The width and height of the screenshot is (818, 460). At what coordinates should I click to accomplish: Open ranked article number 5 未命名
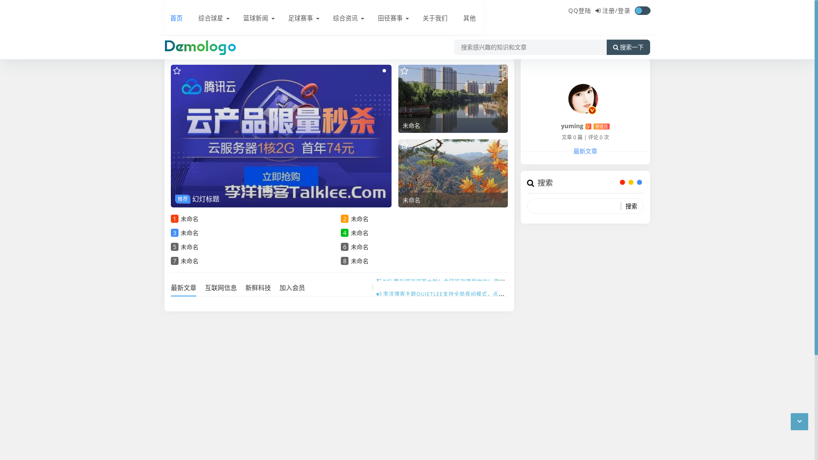pos(190,247)
